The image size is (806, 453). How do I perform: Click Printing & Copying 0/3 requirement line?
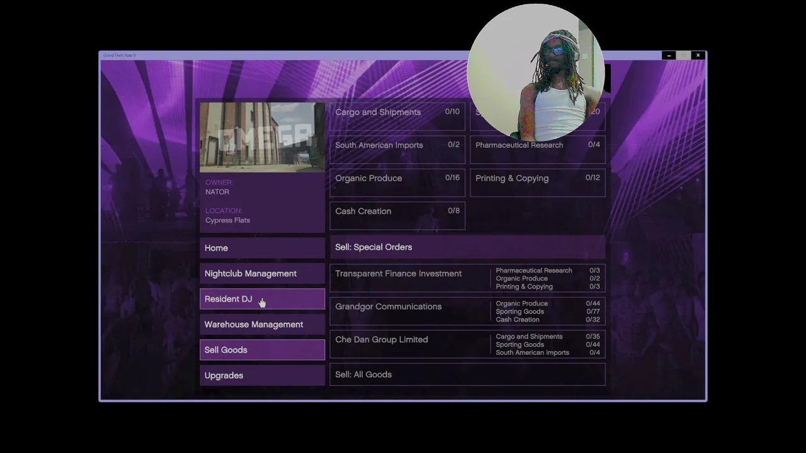point(548,286)
